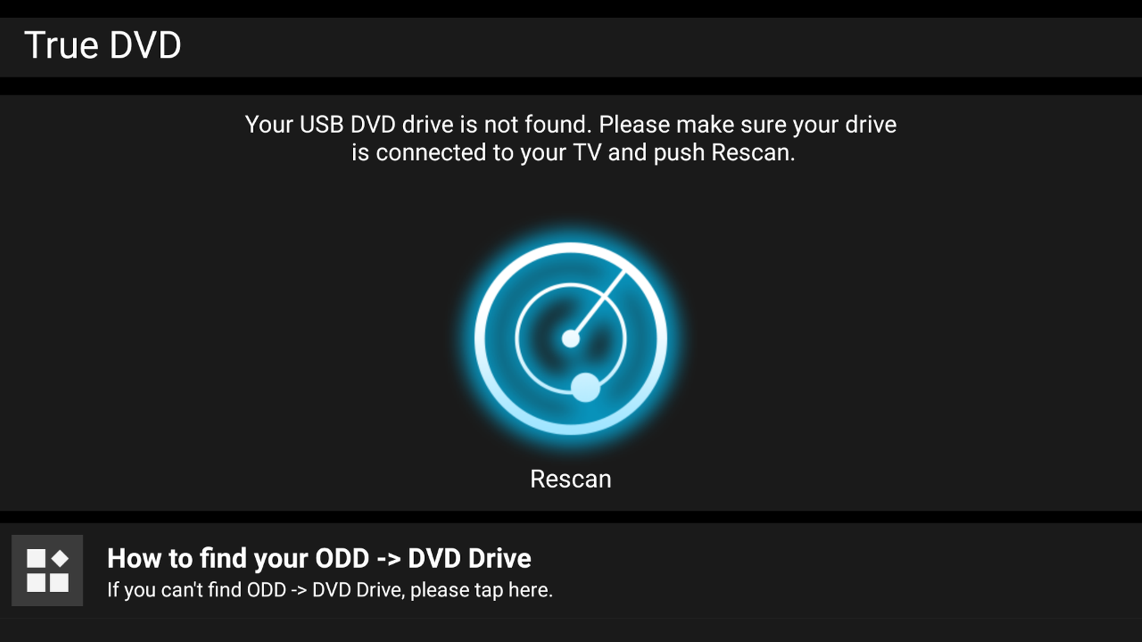
Task: Click the bottom-left square of widgets icon
Action: pos(36,583)
